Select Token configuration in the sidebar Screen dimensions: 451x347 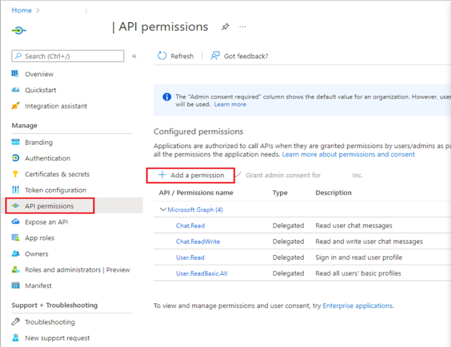(x=55, y=190)
